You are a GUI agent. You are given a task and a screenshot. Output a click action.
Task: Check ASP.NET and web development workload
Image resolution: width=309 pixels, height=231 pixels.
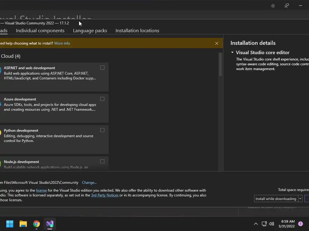click(102, 68)
